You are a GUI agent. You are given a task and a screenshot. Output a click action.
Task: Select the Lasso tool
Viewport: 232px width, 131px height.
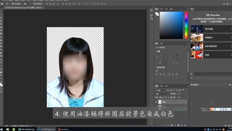(1, 18)
